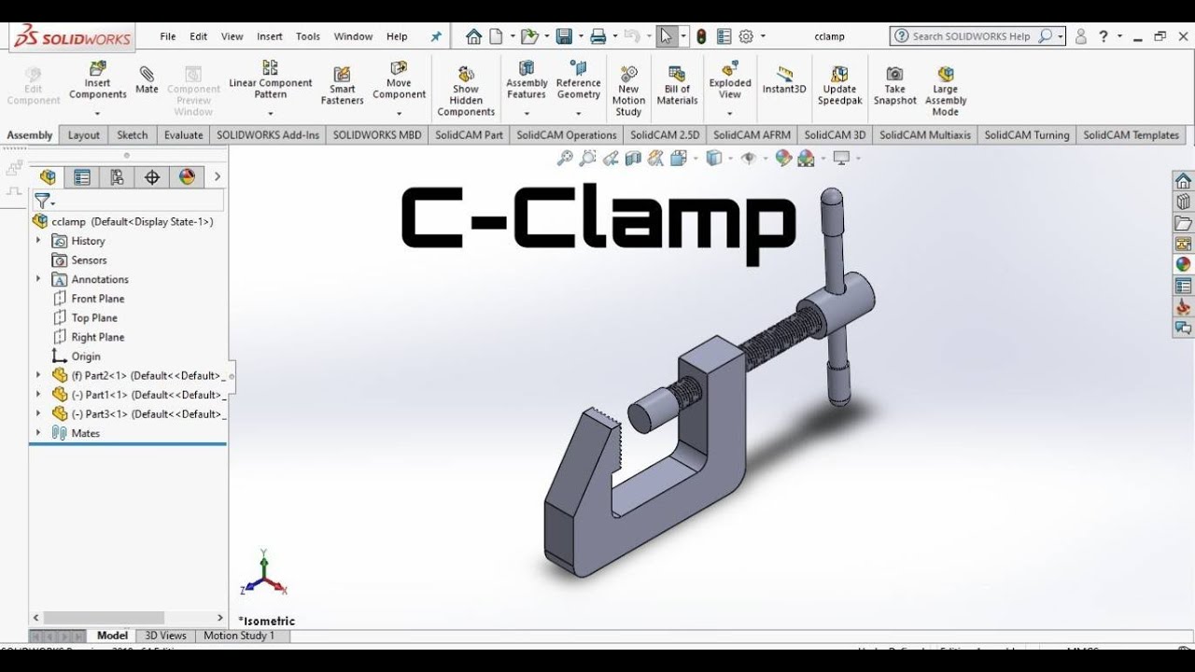Viewport: 1195px width, 672px height.
Task: Expand the Part1<1> component
Action: click(x=38, y=394)
